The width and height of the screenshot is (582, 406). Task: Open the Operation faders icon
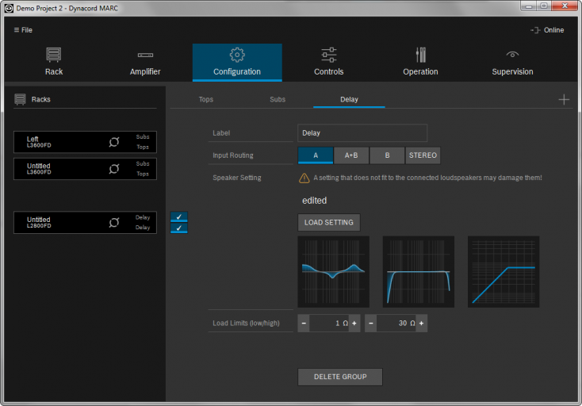click(x=420, y=55)
